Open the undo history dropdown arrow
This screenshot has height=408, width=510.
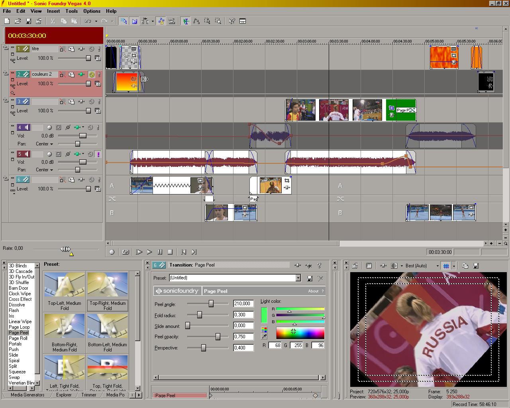click(x=96, y=21)
